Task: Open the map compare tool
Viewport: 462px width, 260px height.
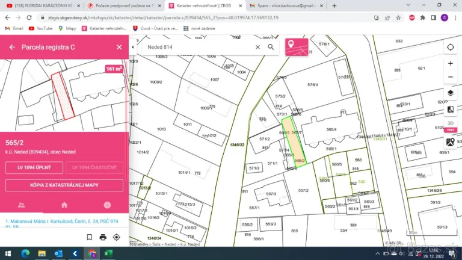Action: coord(450,110)
